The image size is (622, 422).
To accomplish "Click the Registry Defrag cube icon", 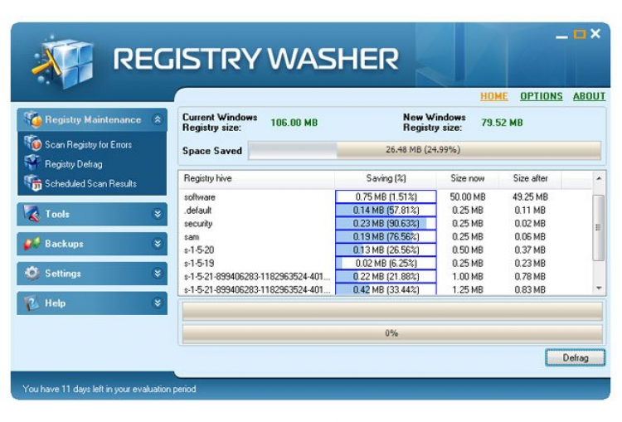I will tap(32, 163).
